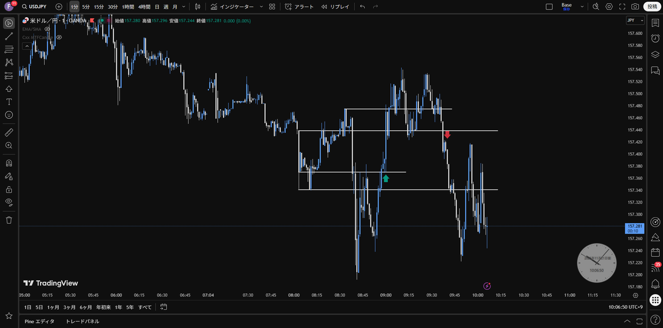
Task: Start リプレイ bar replay mode
Action: (x=335, y=7)
